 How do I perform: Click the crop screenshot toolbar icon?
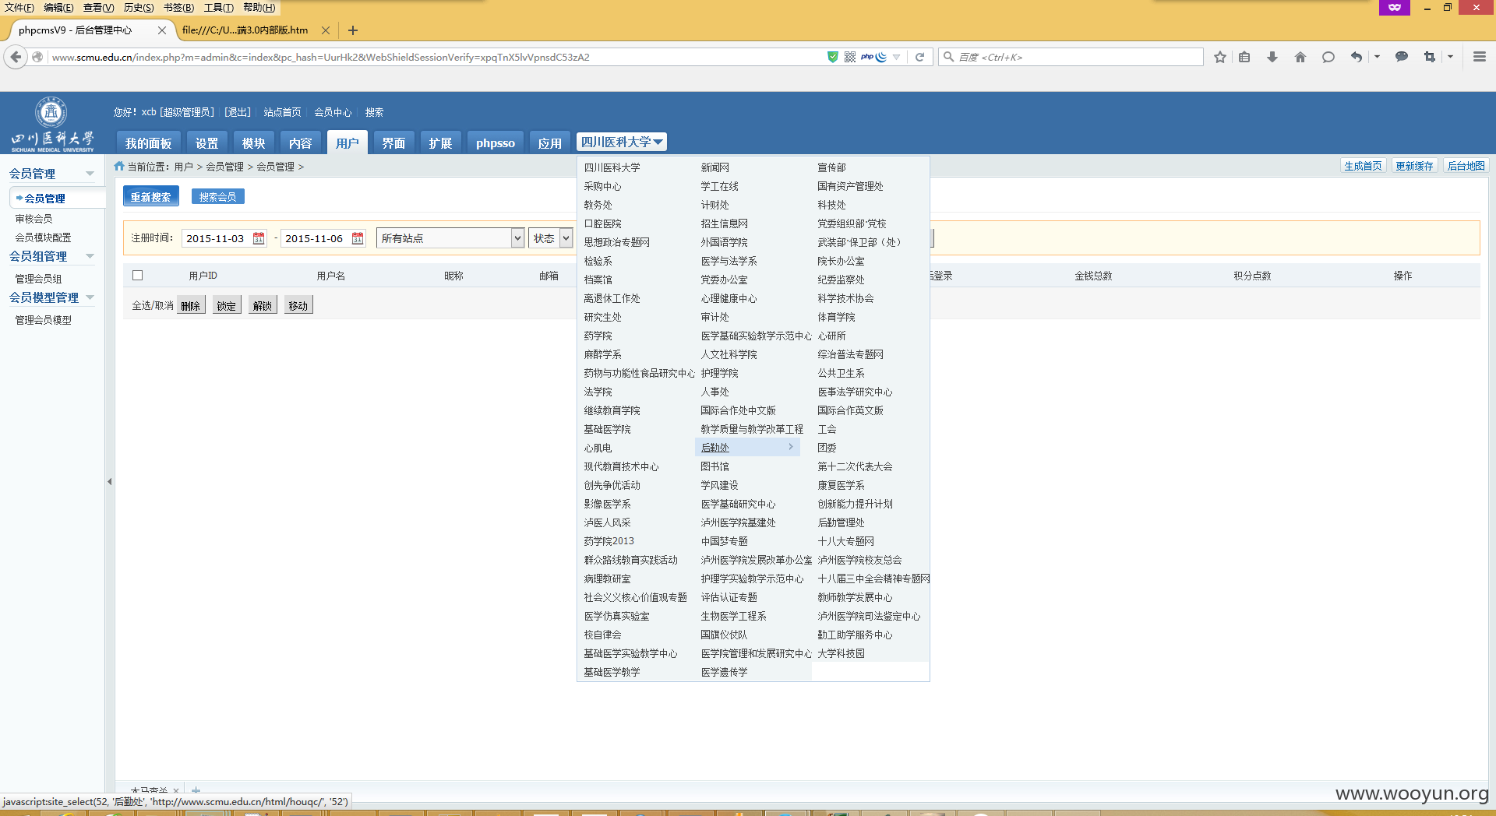[x=1430, y=57]
